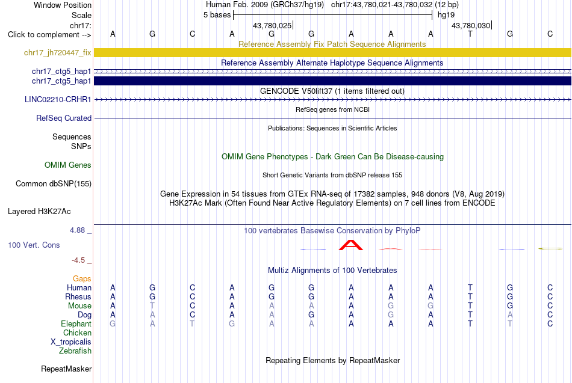Click the orange 'Gaps' label
The width and height of the screenshot is (572, 383).
click(x=82, y=279)
